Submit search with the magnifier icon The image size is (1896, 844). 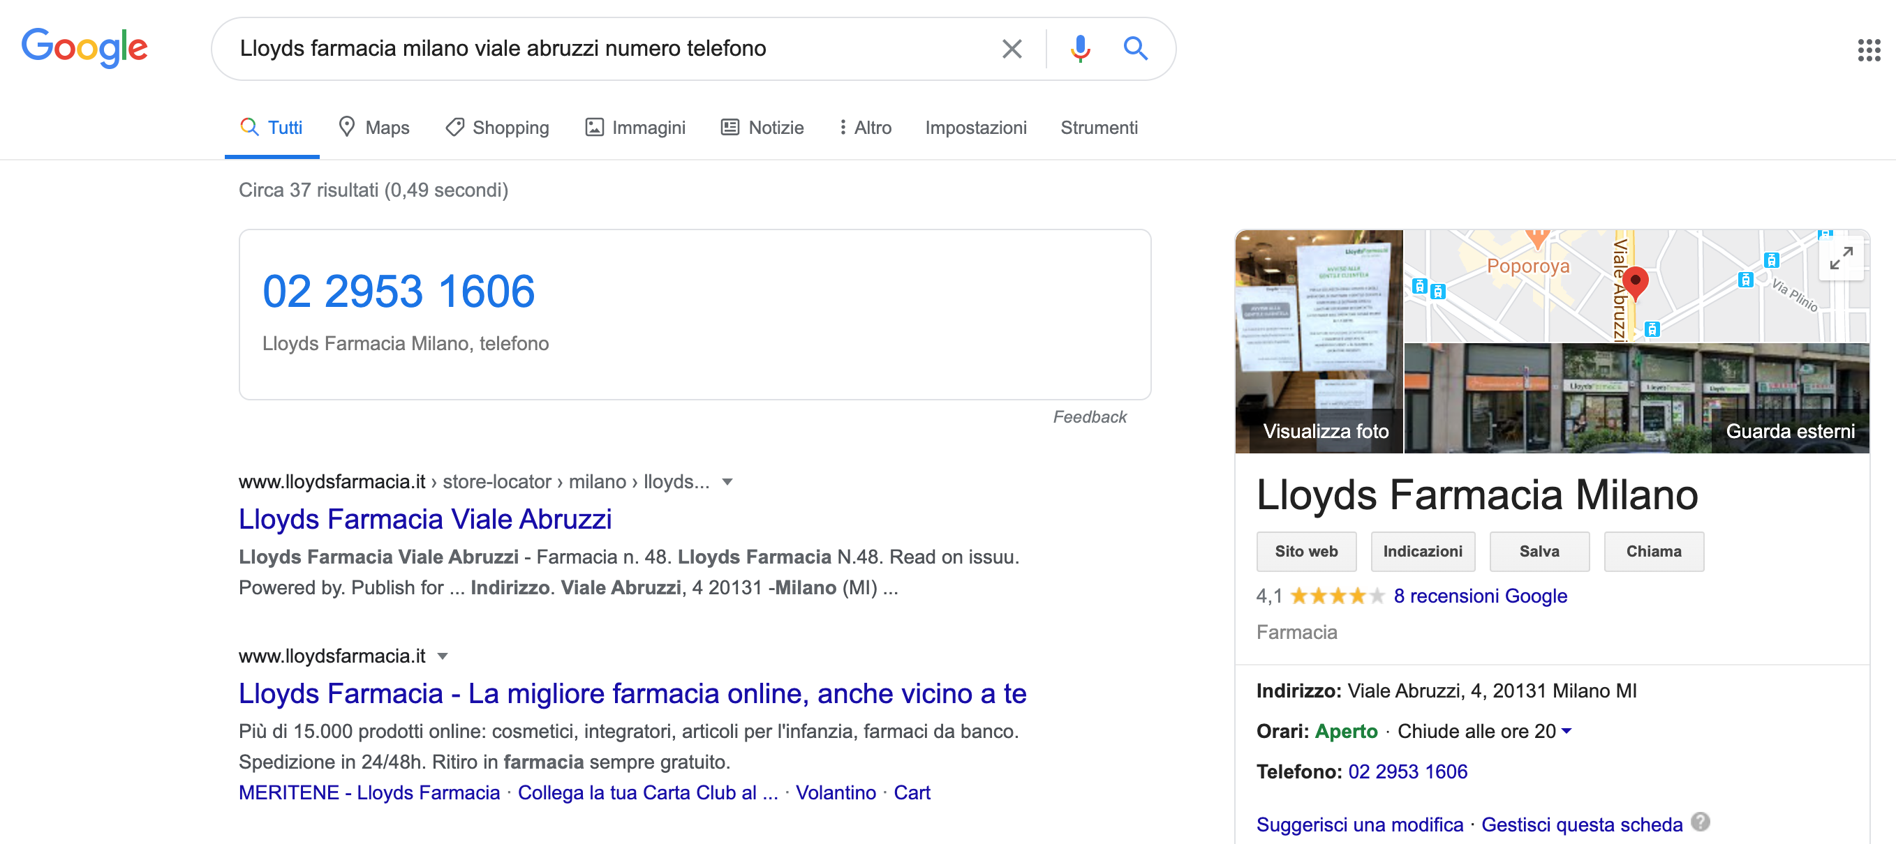(x=1135, y=49)
